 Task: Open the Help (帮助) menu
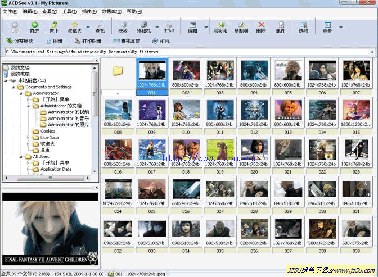pos(134,11)
